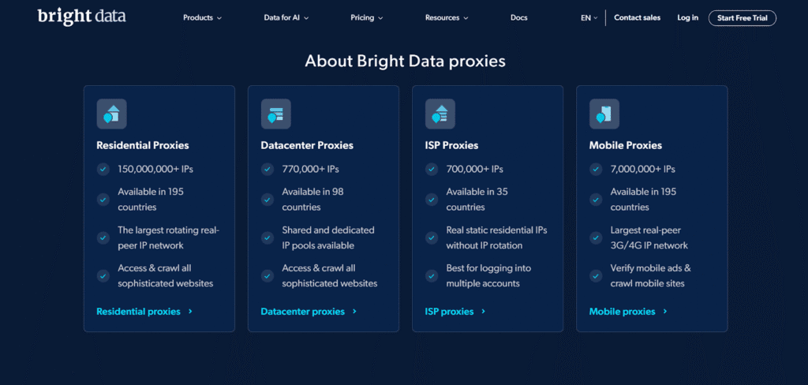Screen dimensions: 808x385
Task: Click checkmark beside Best for logging into accounts
Action: pos(431,276)
